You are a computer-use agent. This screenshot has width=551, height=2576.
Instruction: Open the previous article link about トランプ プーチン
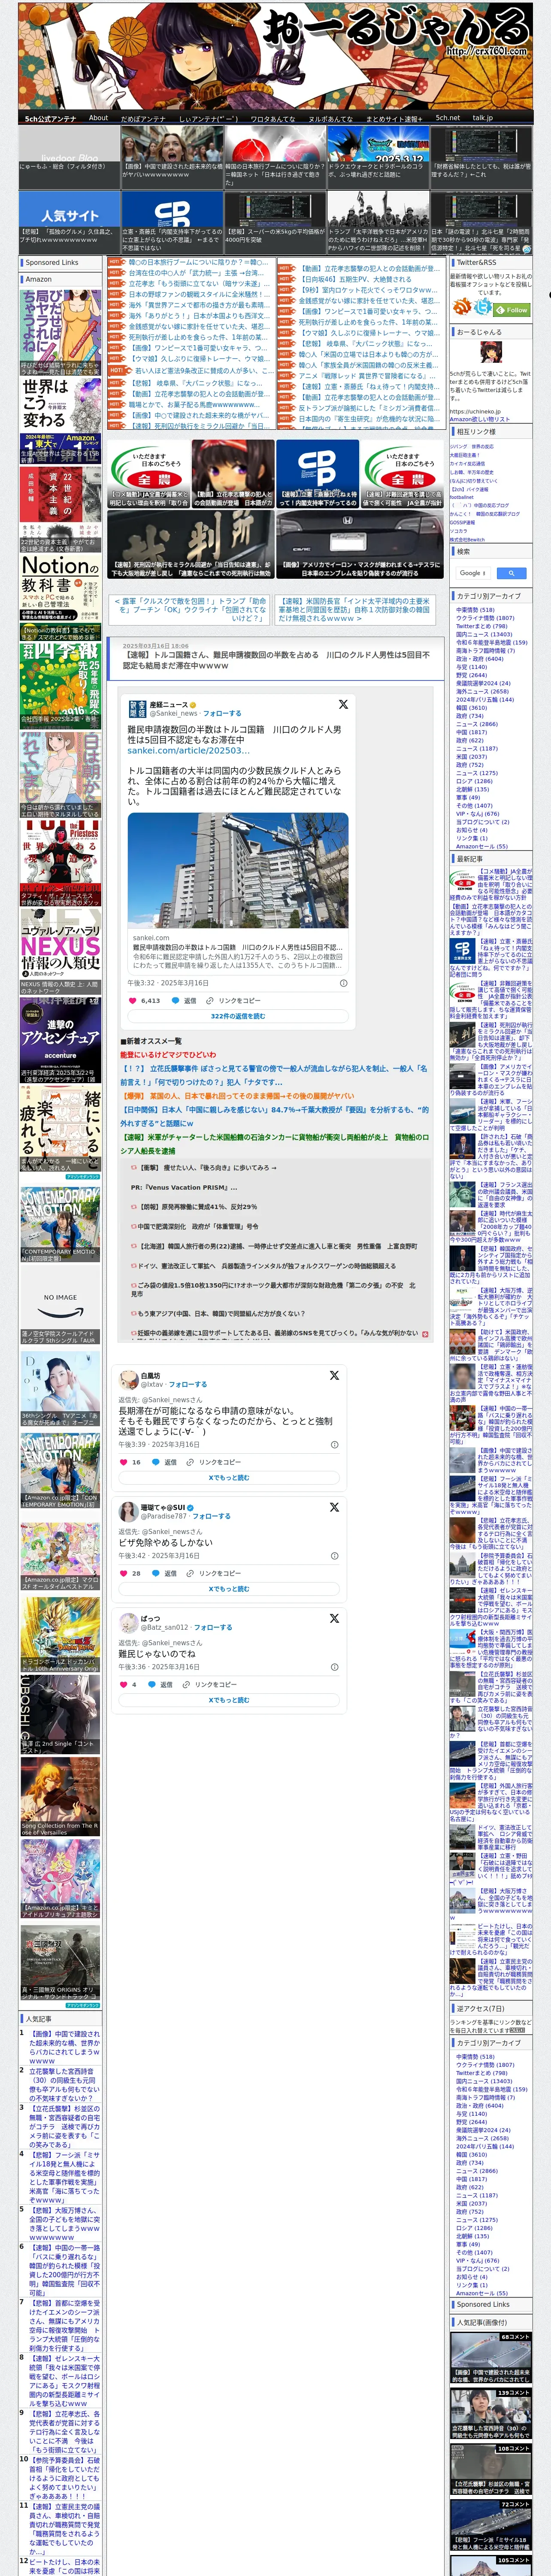click(190, 610)
